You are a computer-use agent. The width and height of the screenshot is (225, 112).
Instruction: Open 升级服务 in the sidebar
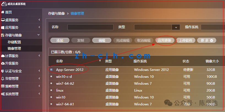12,63
